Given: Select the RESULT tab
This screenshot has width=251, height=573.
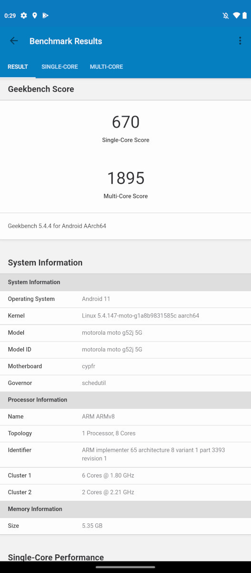Looking at the screenshot, I should [x=18, y=67].
